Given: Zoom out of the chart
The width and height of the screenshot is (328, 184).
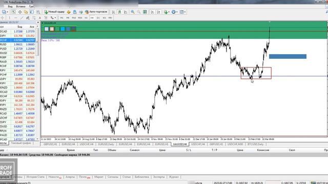Looking at the screenshot, I should [x=138, y=12].
